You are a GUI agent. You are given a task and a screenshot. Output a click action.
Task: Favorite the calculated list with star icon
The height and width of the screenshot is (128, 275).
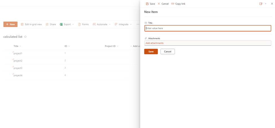point(25,37)
